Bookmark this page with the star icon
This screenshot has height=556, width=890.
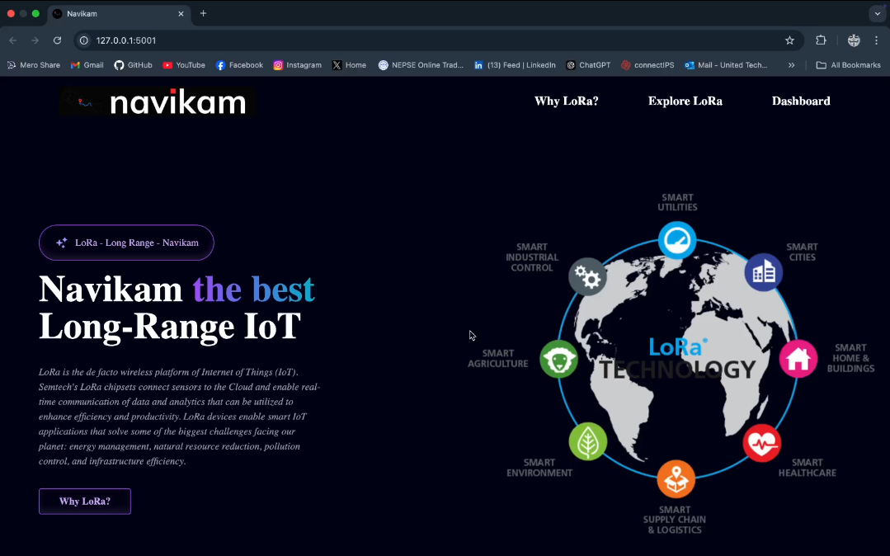789,40
